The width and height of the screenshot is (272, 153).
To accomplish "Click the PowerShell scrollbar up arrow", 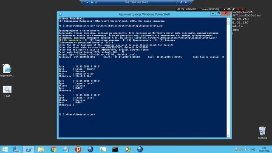I will (x=228, y=19).
